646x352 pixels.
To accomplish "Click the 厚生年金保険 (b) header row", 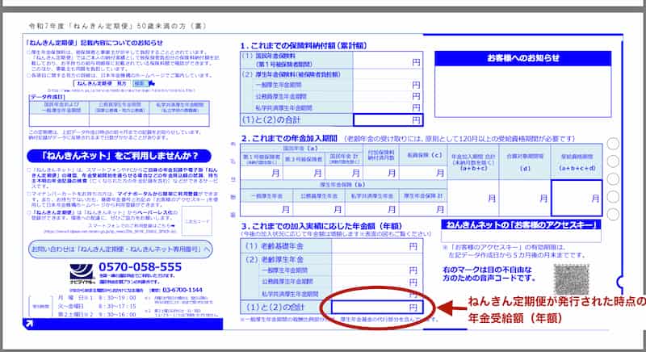I will pyautogui.click(x=343, y=185).
